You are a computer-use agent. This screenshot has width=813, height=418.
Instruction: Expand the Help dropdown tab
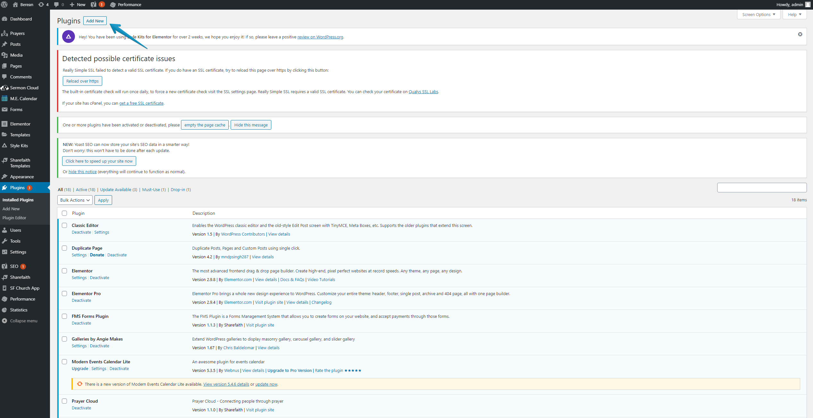[x=794, y=14]
